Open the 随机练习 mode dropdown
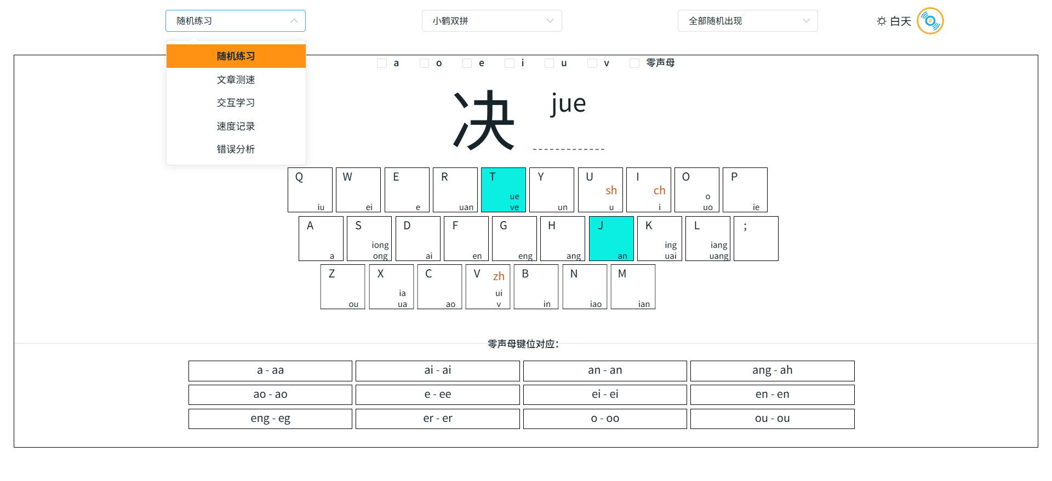The height and width of the screenshot is (481, 1052). (x=236, y=21)
